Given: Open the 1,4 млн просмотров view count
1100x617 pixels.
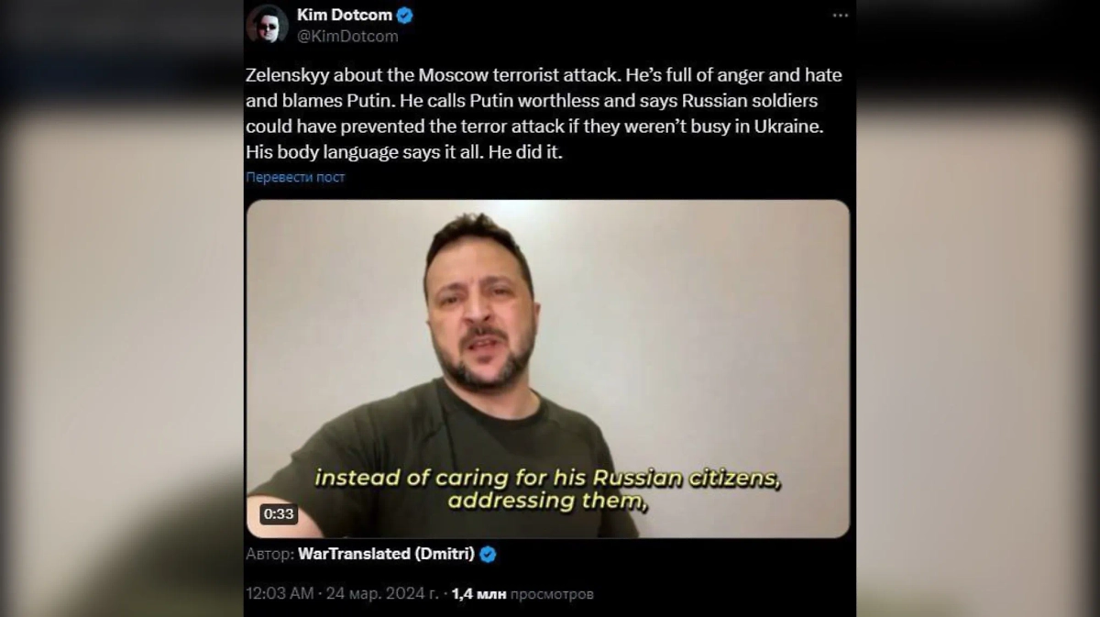Looking at the screenshot, I should [x=522, y=593].
